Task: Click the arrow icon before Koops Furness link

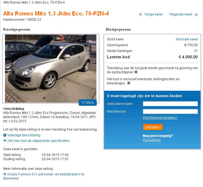Action: [5, 174]
